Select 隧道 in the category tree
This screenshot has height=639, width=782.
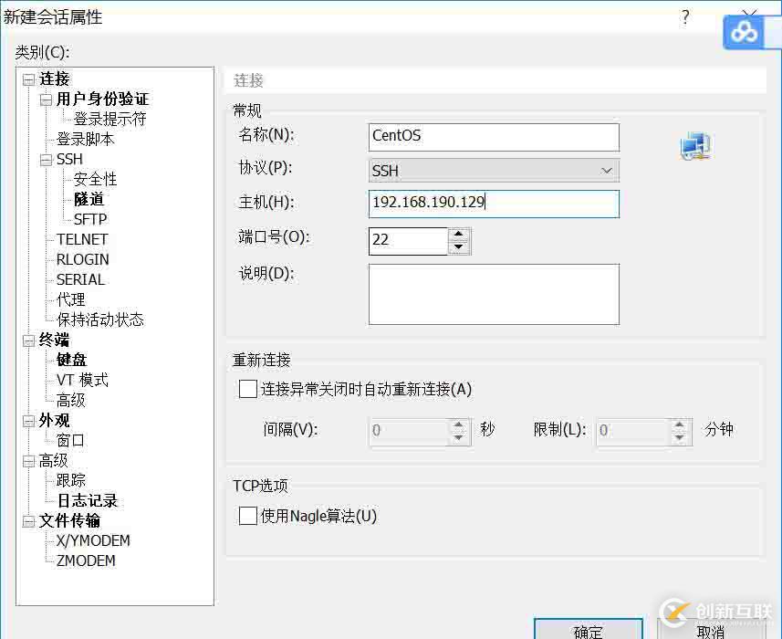(x=89, y=199)
